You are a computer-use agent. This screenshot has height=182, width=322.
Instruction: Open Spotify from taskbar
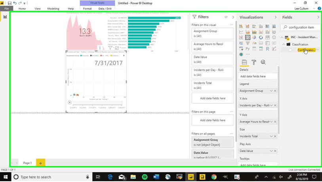145,177
